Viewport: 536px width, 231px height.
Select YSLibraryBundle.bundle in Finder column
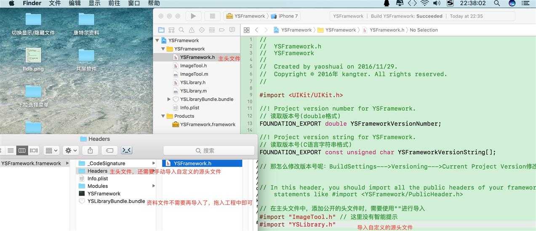pyautogui.click(x=116, y=201)
